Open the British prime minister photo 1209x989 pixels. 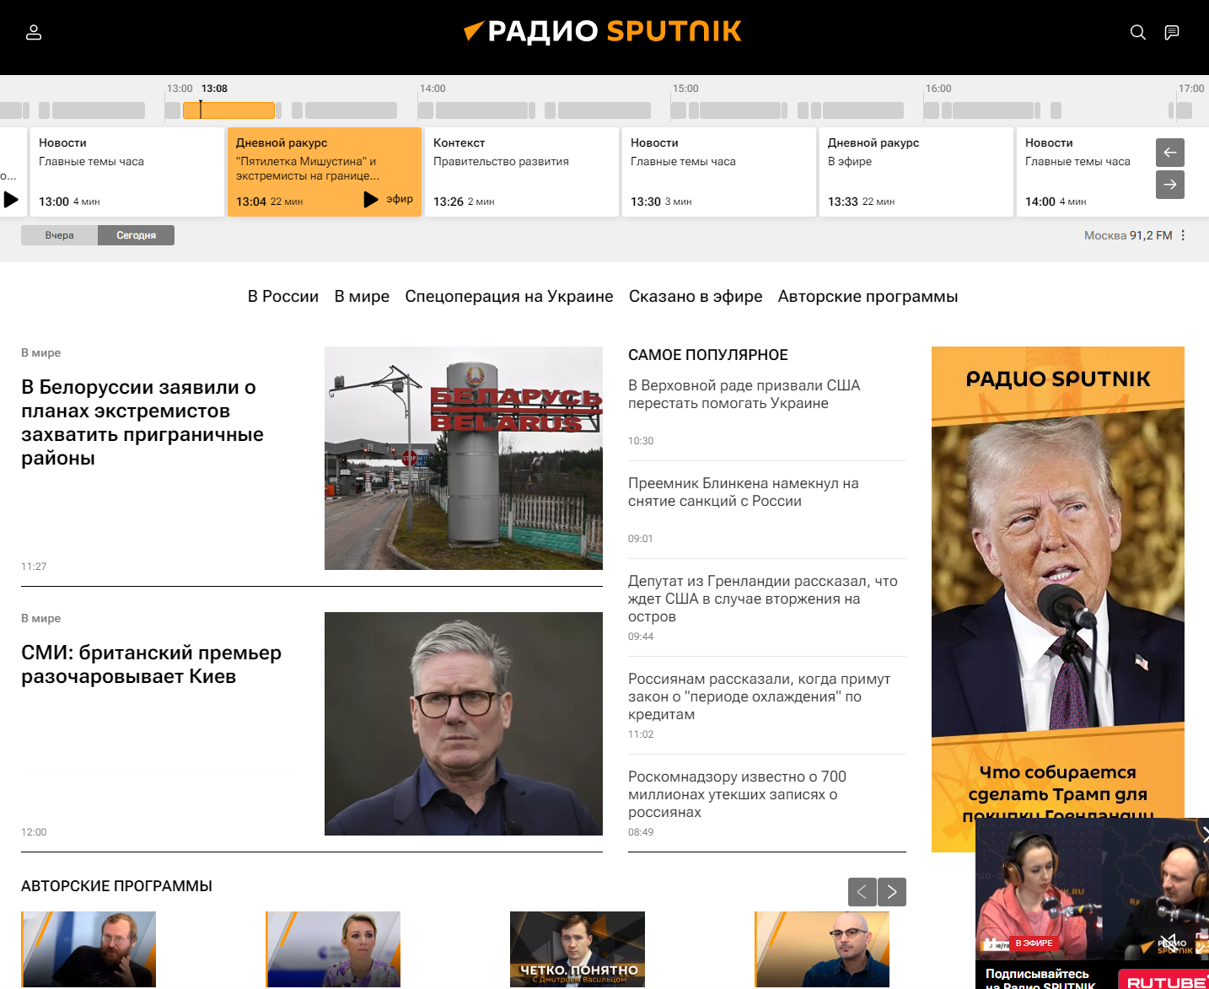click(464, 723)
